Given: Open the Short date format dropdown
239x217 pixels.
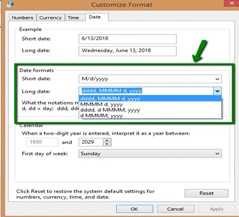Looking at the screenshot, I should [x=150, y=79].
